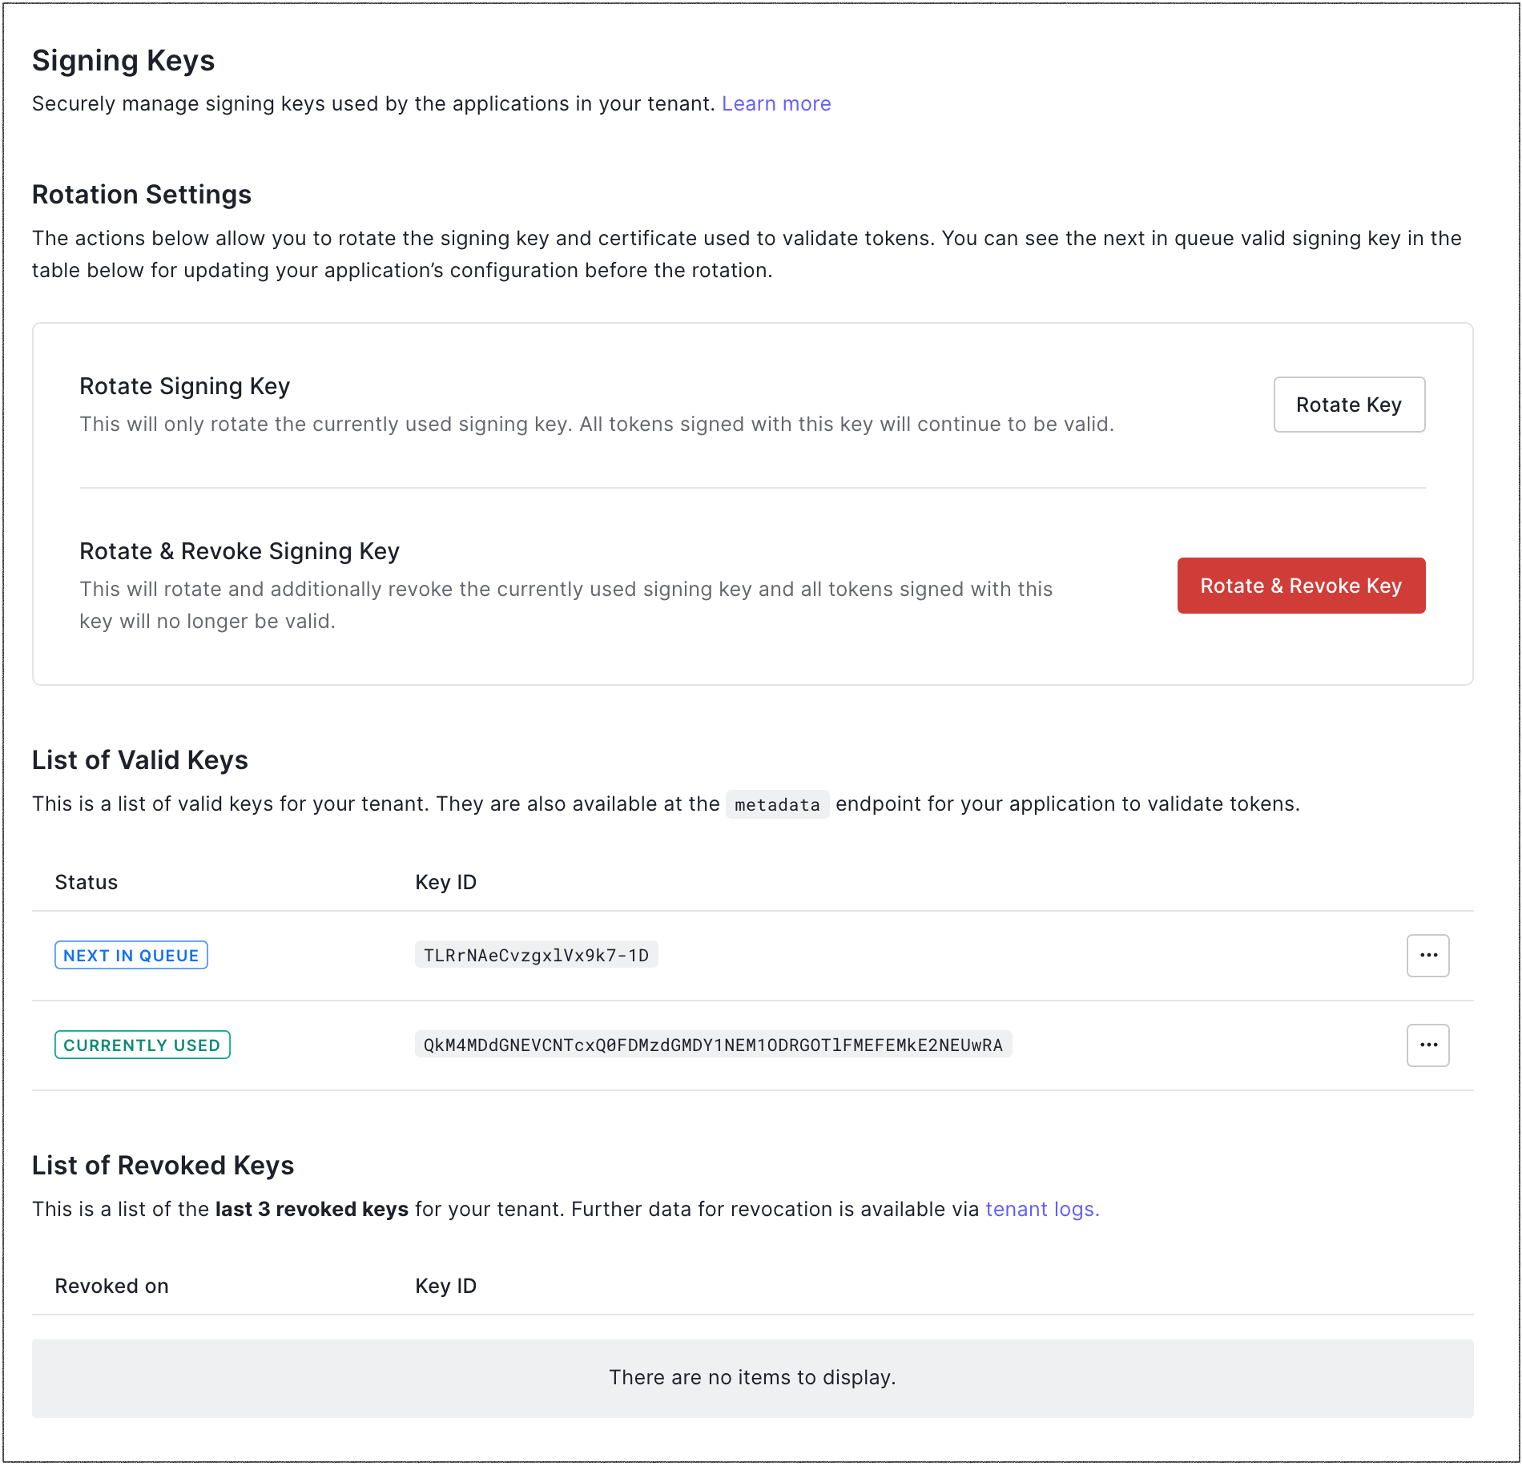The width and height of the screenshot is (1522, 1466).
Task: Click the NEXT IN QUEUE status badge
Action: 131,955
